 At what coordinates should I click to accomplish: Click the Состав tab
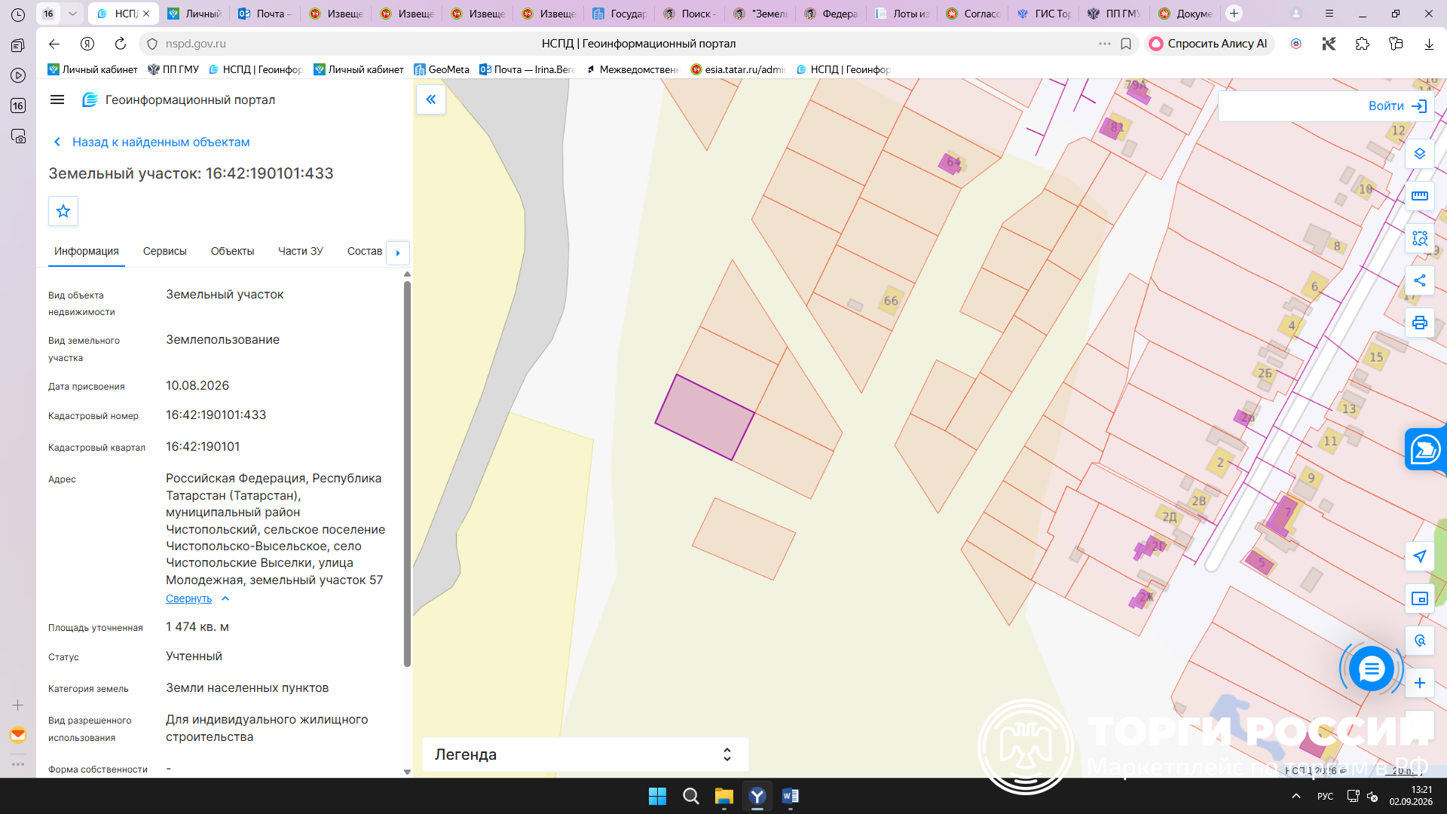364,251
